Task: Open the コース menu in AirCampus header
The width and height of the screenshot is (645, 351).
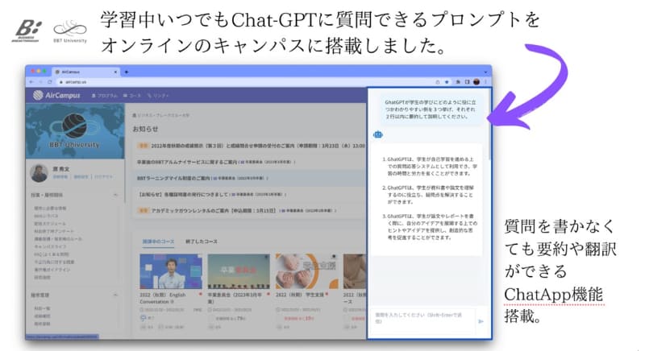Action: 132,96
